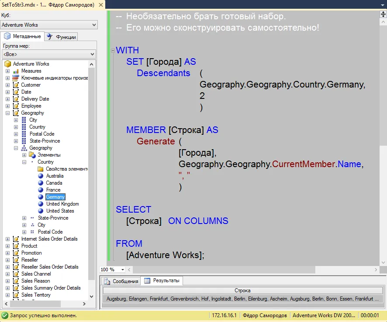
Task: Click the editor vertical scrollbar down arrow
Action: [x=383, y=262]
